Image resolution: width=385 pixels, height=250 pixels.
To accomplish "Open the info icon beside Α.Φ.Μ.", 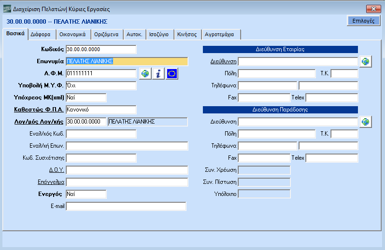I will (x=158, y=74).
